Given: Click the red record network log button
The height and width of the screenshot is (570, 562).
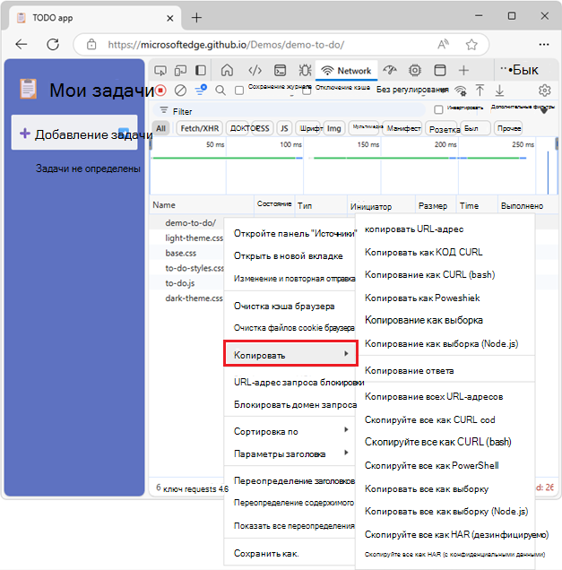Looking at the screenshot, I should 160,91.
